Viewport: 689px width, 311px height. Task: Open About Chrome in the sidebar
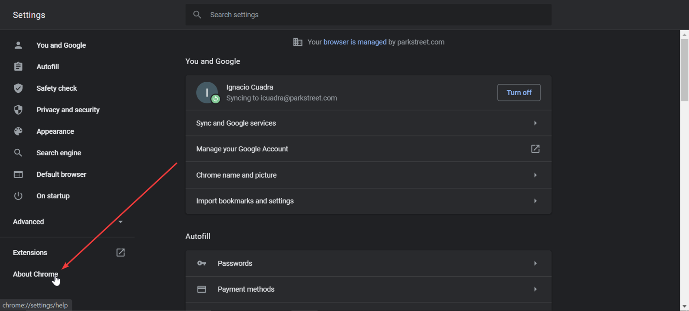coord(35,274)
